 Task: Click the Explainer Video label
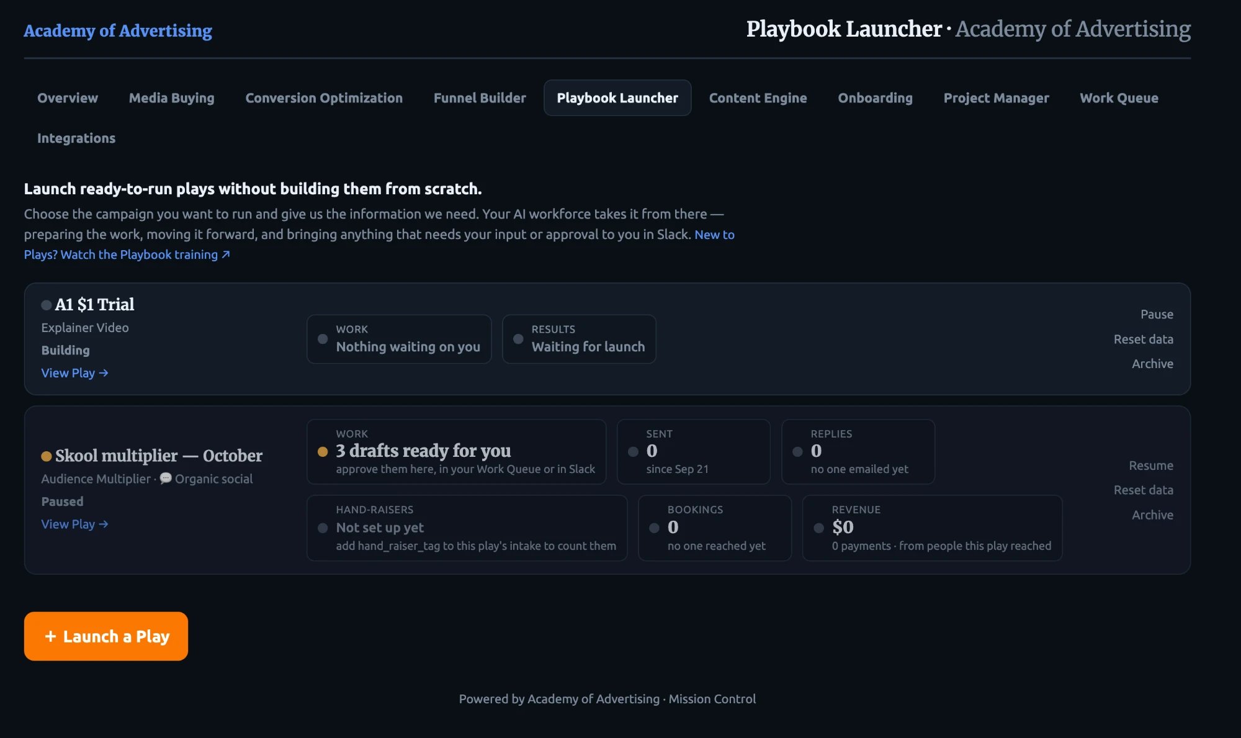tap(85, 328)
